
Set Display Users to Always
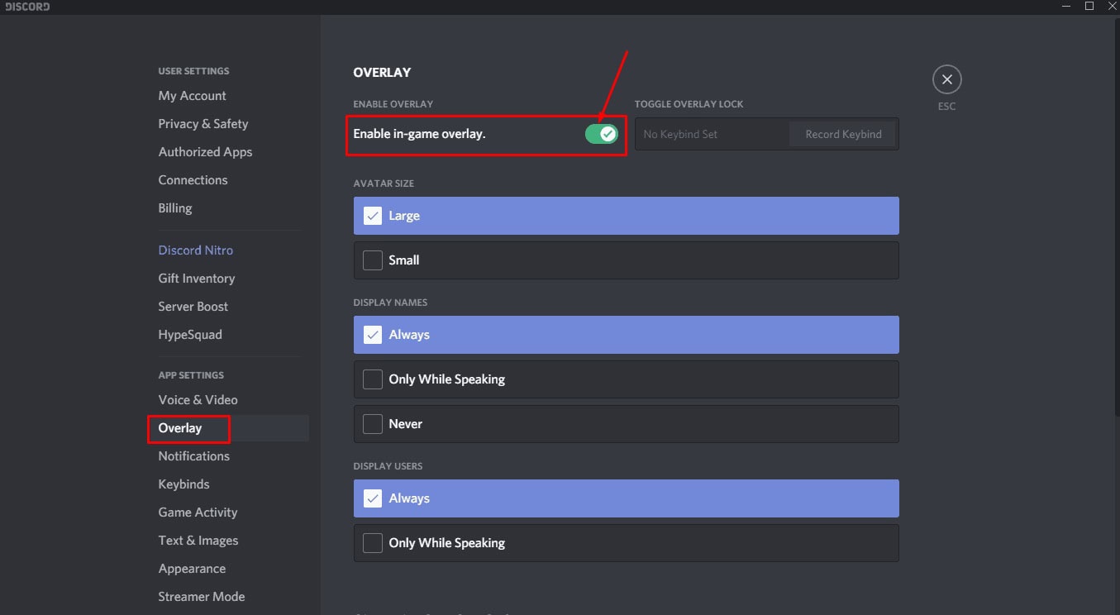coord(373,498)
